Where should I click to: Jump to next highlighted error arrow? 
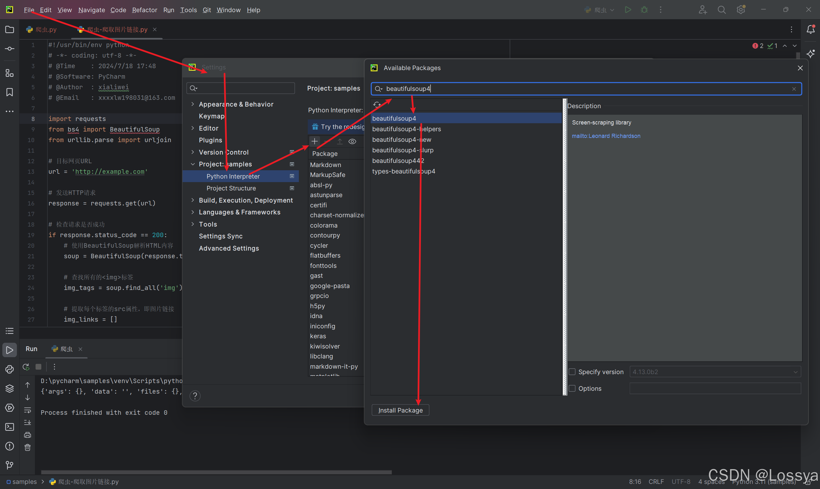click(795, 46)
